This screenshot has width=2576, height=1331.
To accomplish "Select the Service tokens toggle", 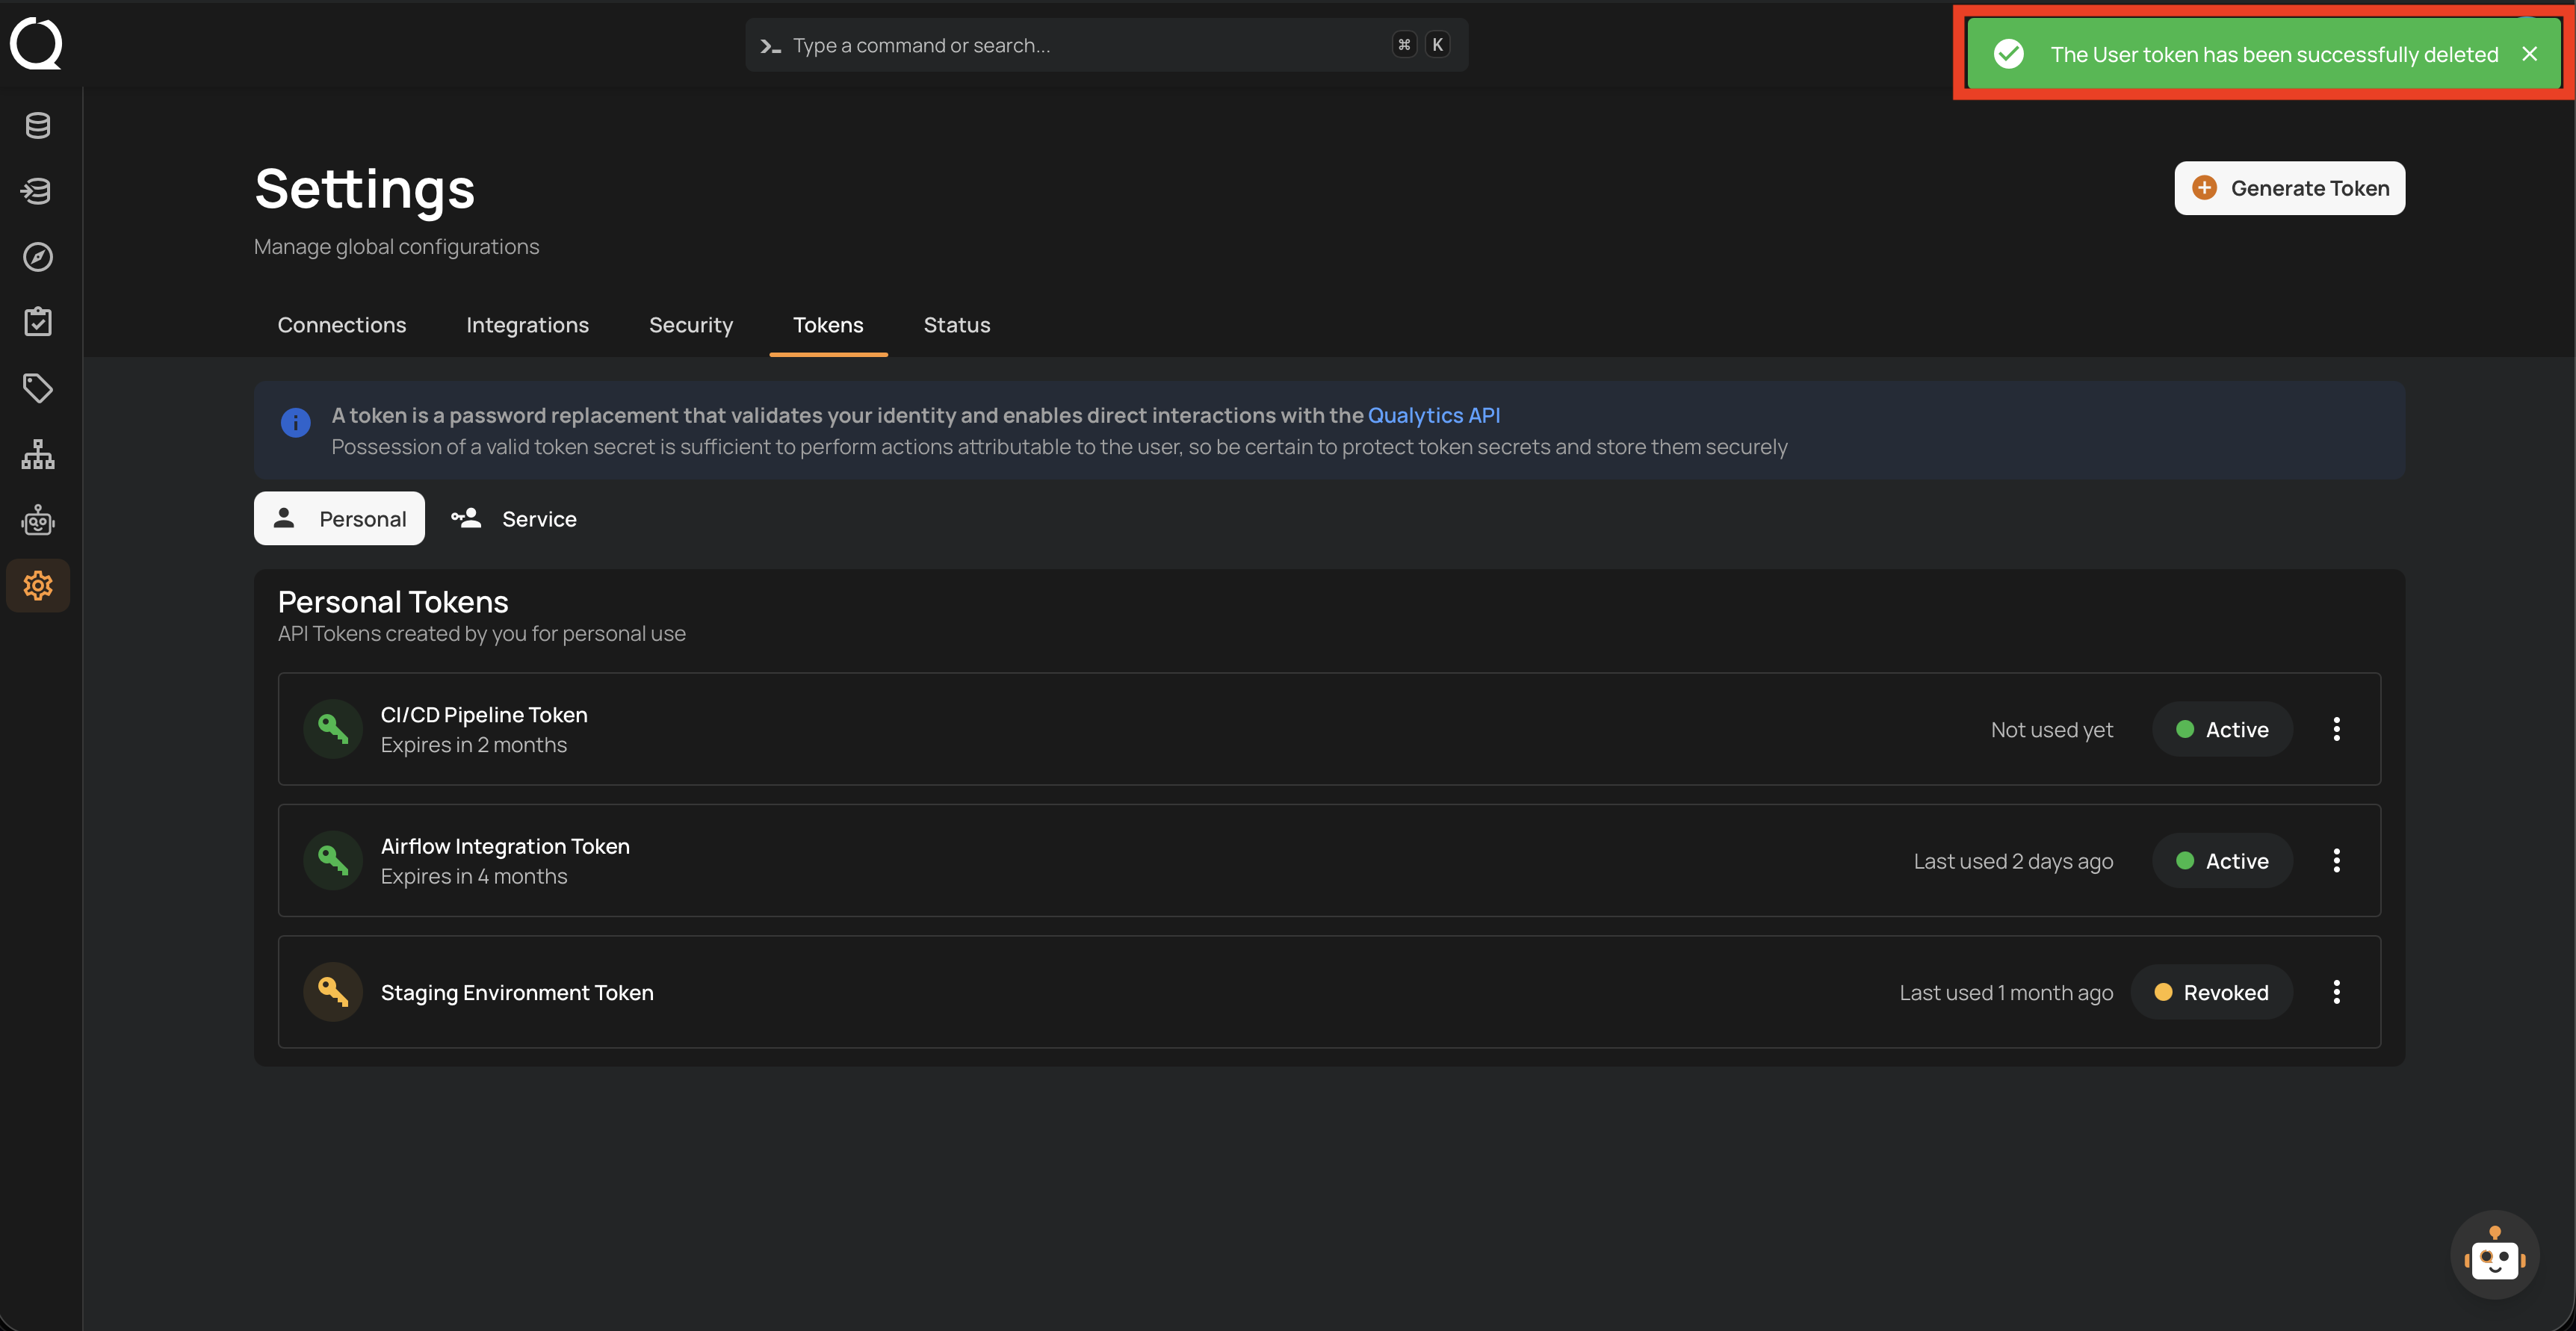I will pyautogui.click(x=514, y=518).
